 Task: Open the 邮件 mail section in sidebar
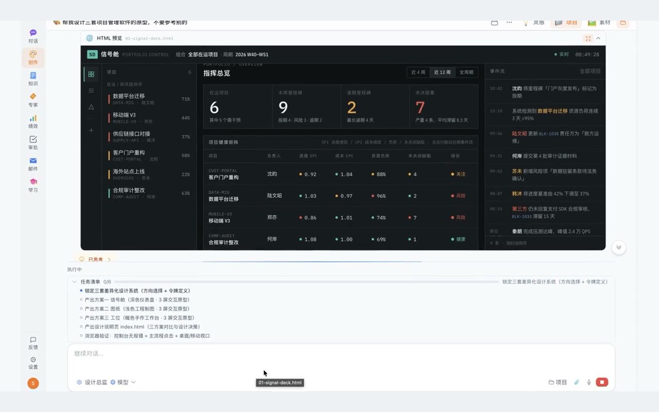pyautogui.click(x=33, y=164)
